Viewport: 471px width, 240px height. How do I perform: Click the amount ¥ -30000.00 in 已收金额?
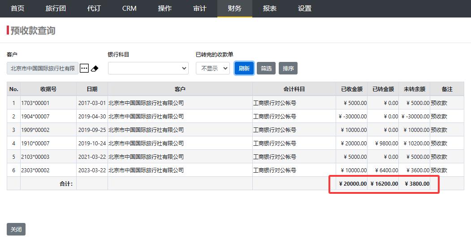(353, 116)
